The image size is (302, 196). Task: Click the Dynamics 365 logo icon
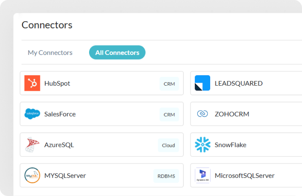pos(202,175)
